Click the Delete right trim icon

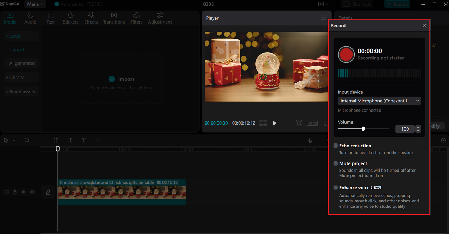tap(84, 140)
